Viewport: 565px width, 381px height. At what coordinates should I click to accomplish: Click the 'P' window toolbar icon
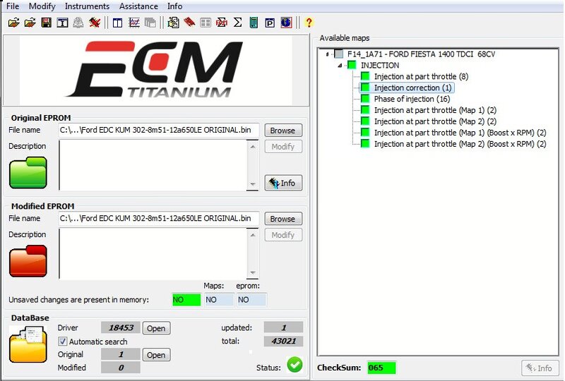coord(270,23)
